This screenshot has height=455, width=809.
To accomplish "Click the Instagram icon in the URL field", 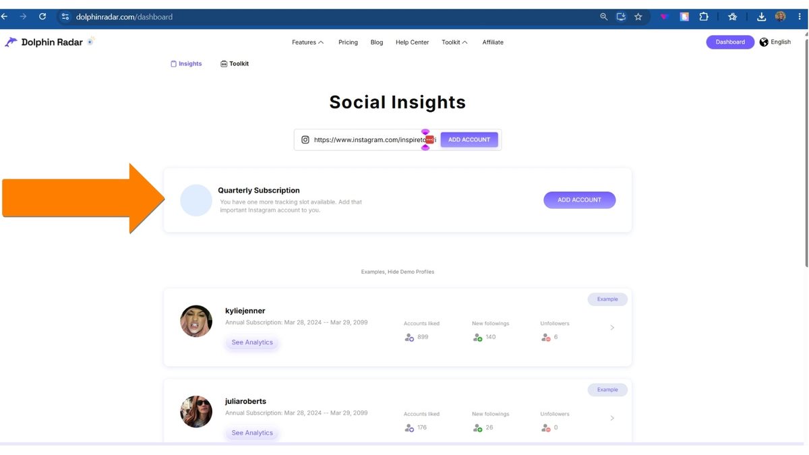I will pyautogui.click(x=305, y=140).
